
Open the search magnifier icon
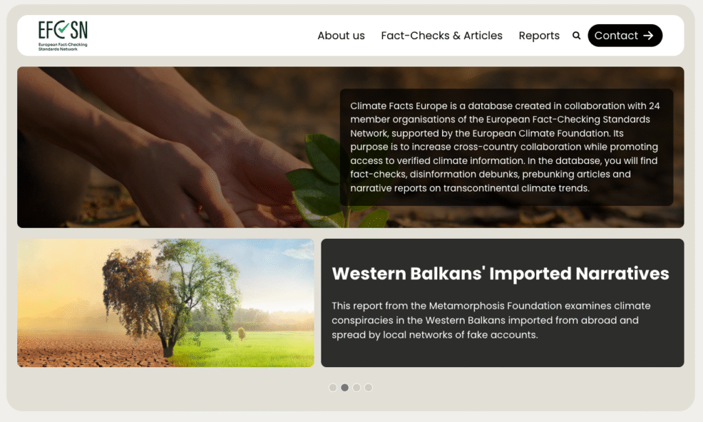576,36
